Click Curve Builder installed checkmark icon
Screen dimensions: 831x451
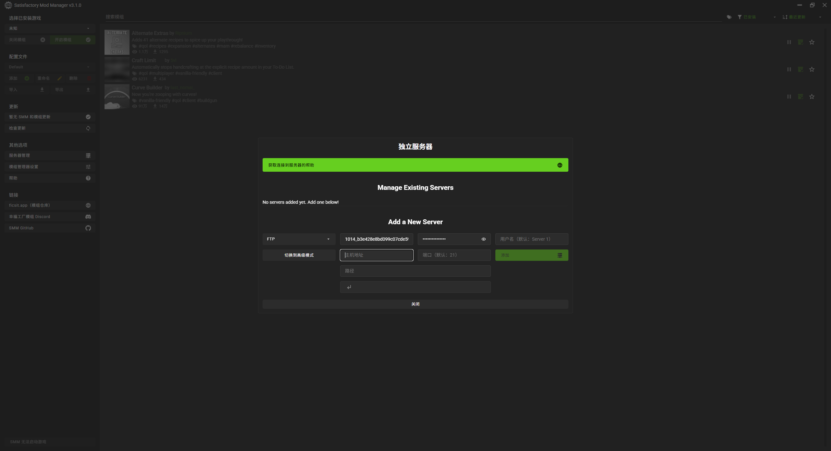(800, 97)
